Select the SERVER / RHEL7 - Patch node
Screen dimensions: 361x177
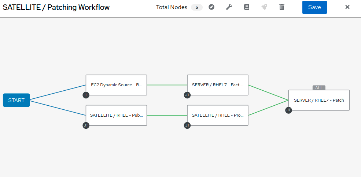click(x=319, y=100)
